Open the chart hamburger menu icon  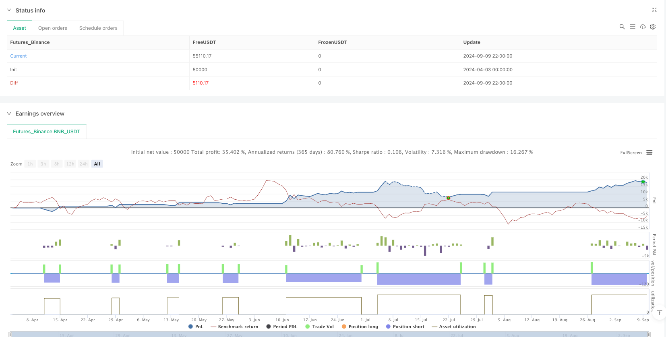[649, 153]
